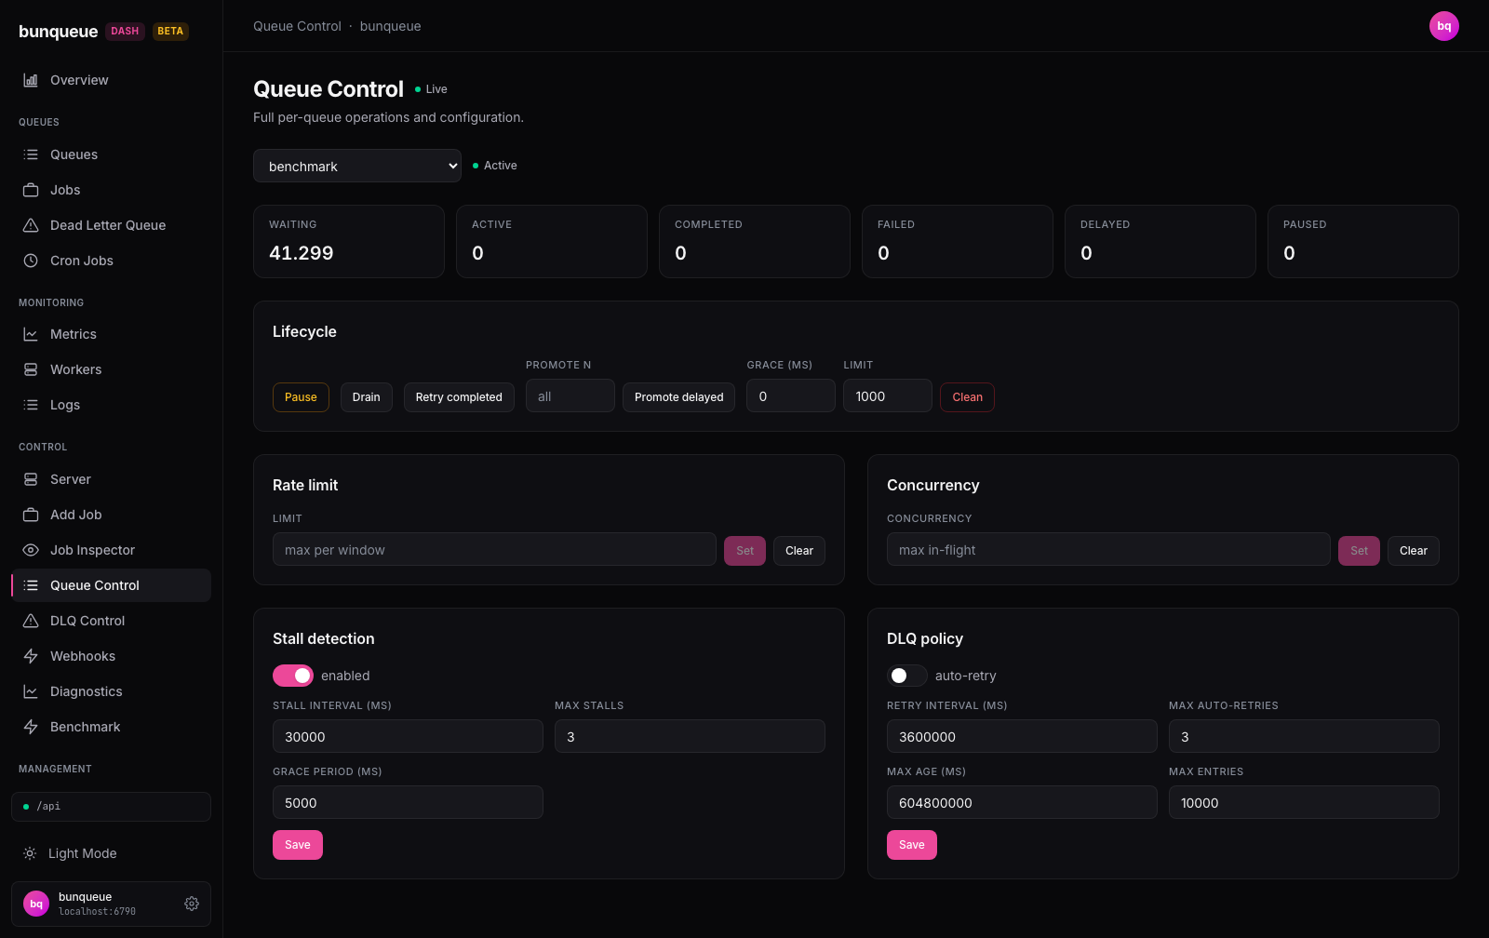Click the Dead Letter Queue warning icon

click(x=31, y=225)
